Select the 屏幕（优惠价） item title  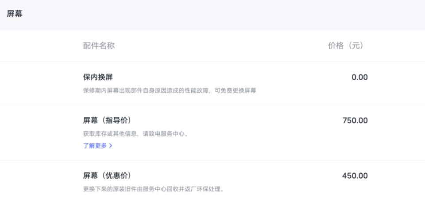(107, 176)
